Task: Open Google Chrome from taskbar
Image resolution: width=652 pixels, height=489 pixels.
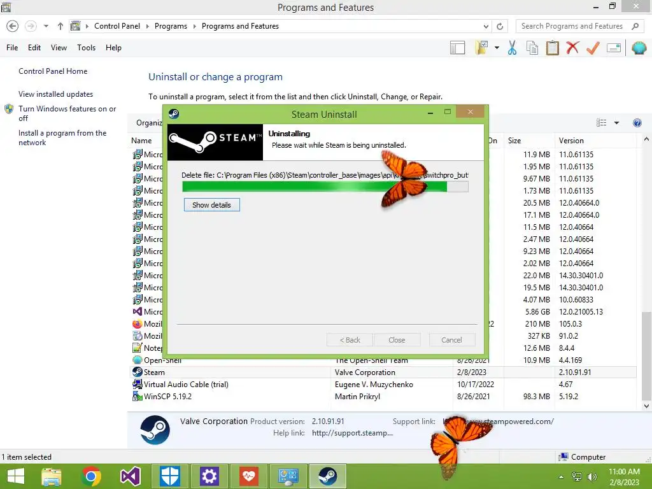Action: [x=91, y=476]
